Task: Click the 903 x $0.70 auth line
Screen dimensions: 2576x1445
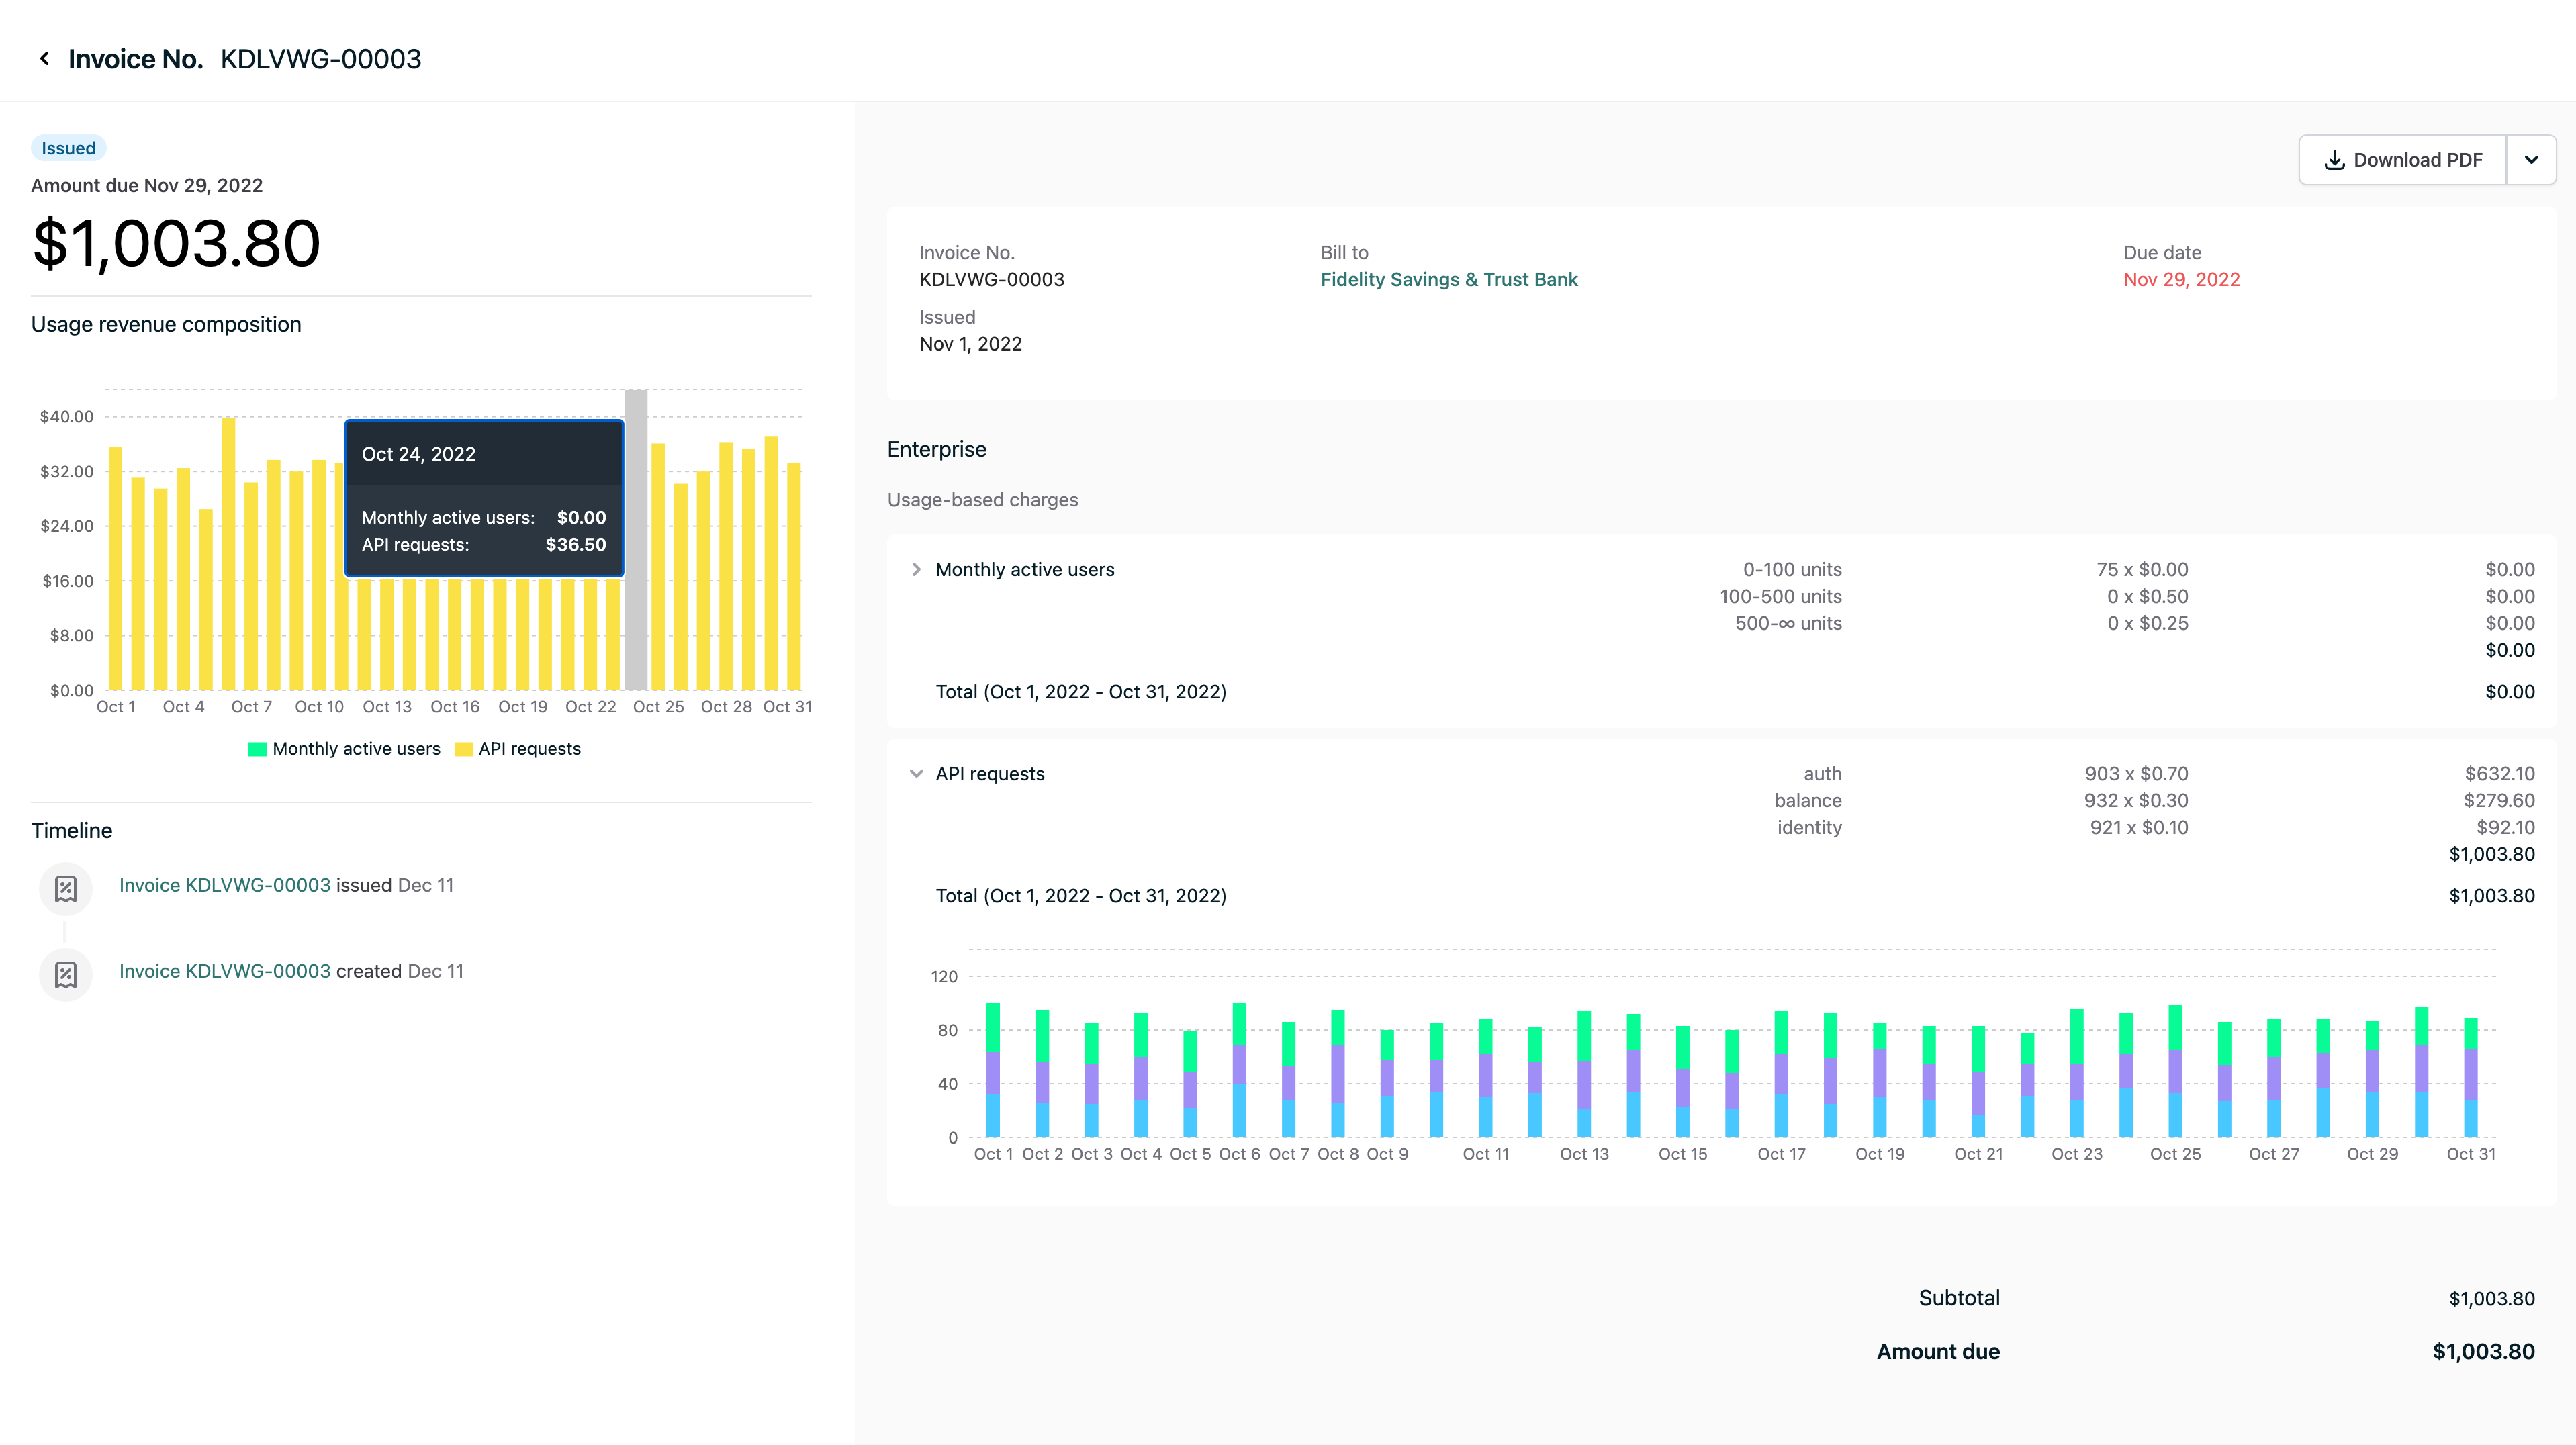Action: pos(2136,773)
